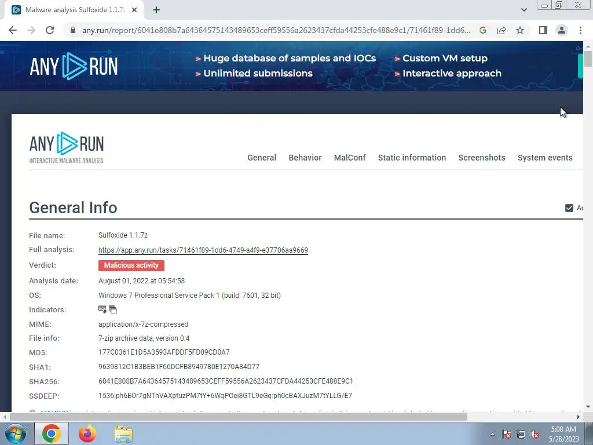Go to the Screenshots section
This screenshot has height=445, width=593.
pyautogui.click(x=482, y=158)
